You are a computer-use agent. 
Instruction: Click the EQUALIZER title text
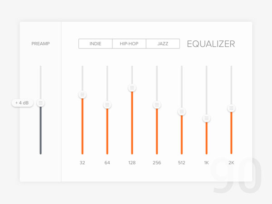click(x=211, y=44)
